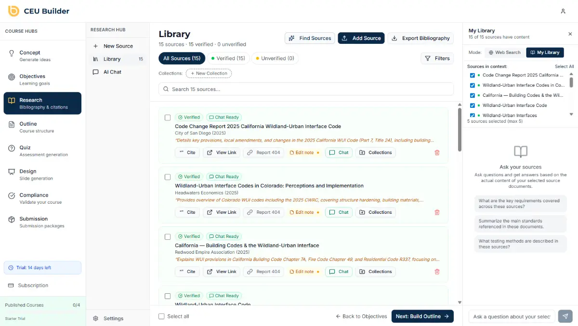Switch mode to Web Search

click(x=504, y=52)
